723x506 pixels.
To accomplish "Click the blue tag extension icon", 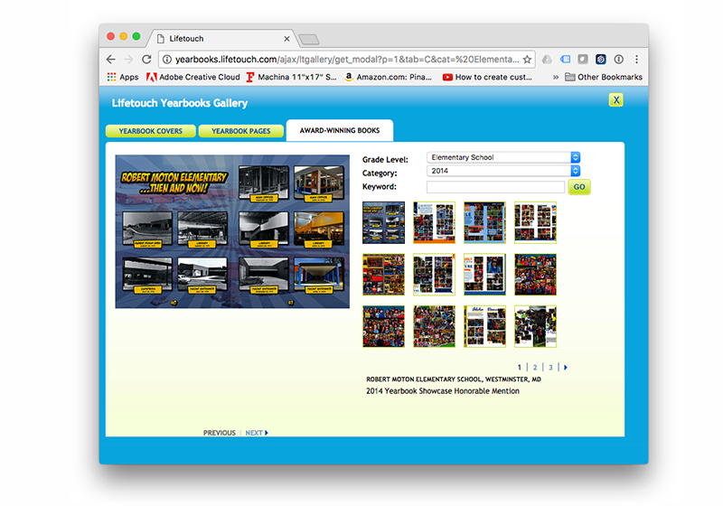I will [565, 60].
